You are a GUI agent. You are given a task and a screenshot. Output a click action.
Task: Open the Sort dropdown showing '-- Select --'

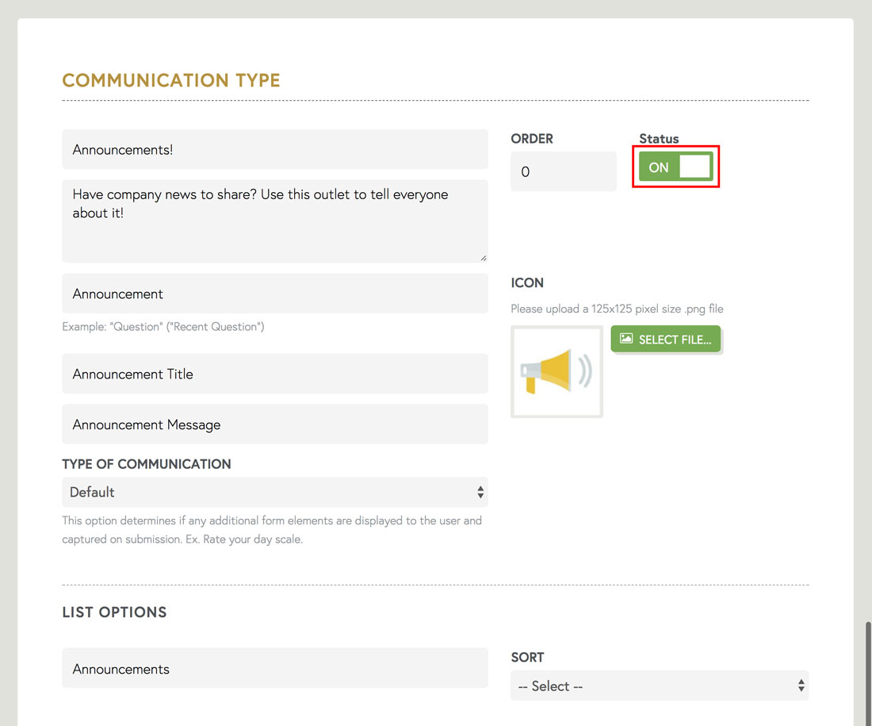tap(660, 686)
